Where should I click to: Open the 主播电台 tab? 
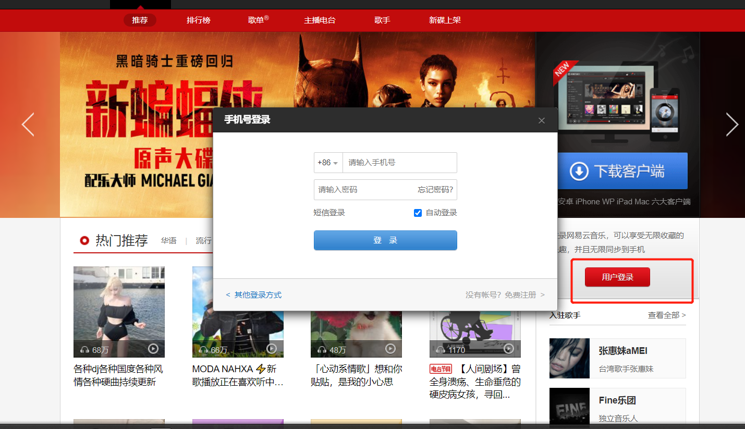(x=320, y=20)
